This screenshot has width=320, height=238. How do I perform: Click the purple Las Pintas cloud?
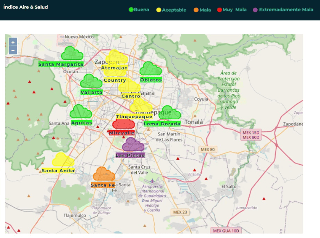click(x=133, y=145)
